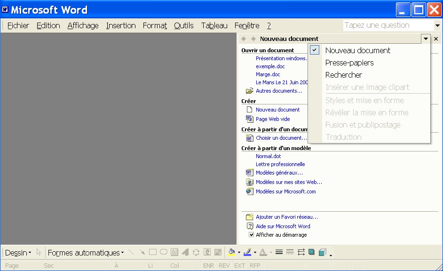Toggle ENR macro recording in status bar
This screenshot has width=443, height=271.
[x=208, y=266]
